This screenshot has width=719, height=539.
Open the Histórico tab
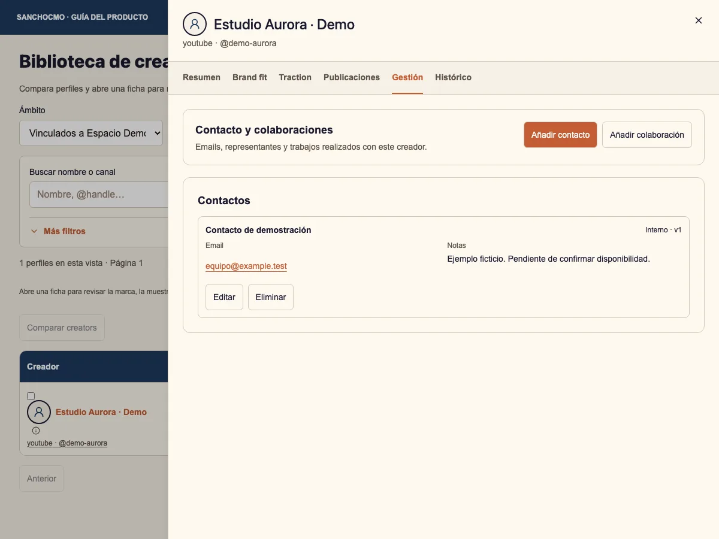[x=453, y=77]
